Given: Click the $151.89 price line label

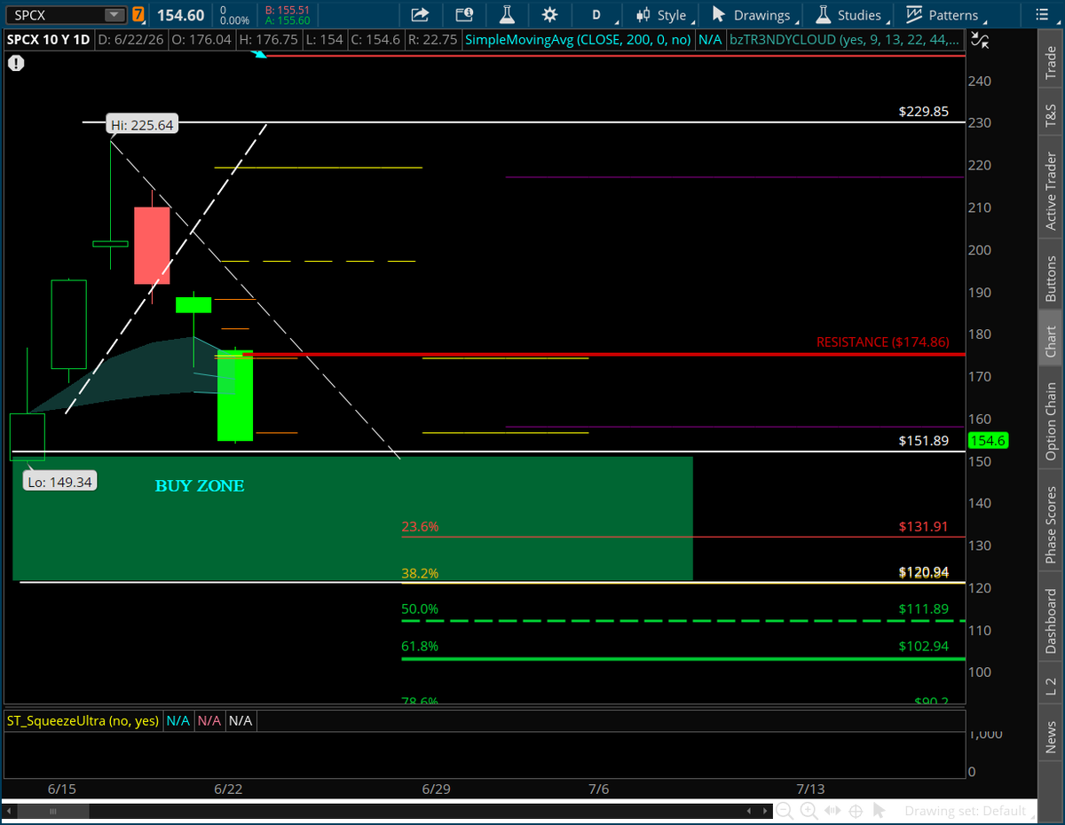Looking at the screenshot, I should click(924, 441).
